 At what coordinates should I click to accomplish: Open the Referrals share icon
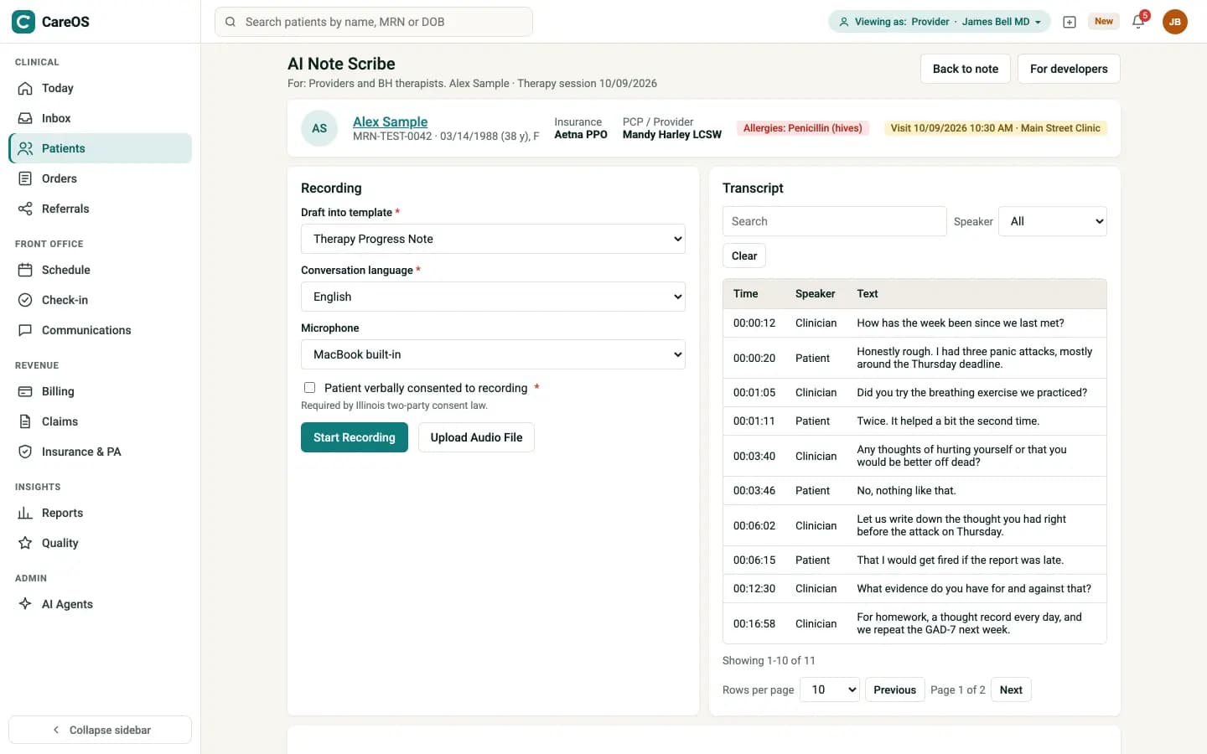pyautogui.click(x=25, y=209)
